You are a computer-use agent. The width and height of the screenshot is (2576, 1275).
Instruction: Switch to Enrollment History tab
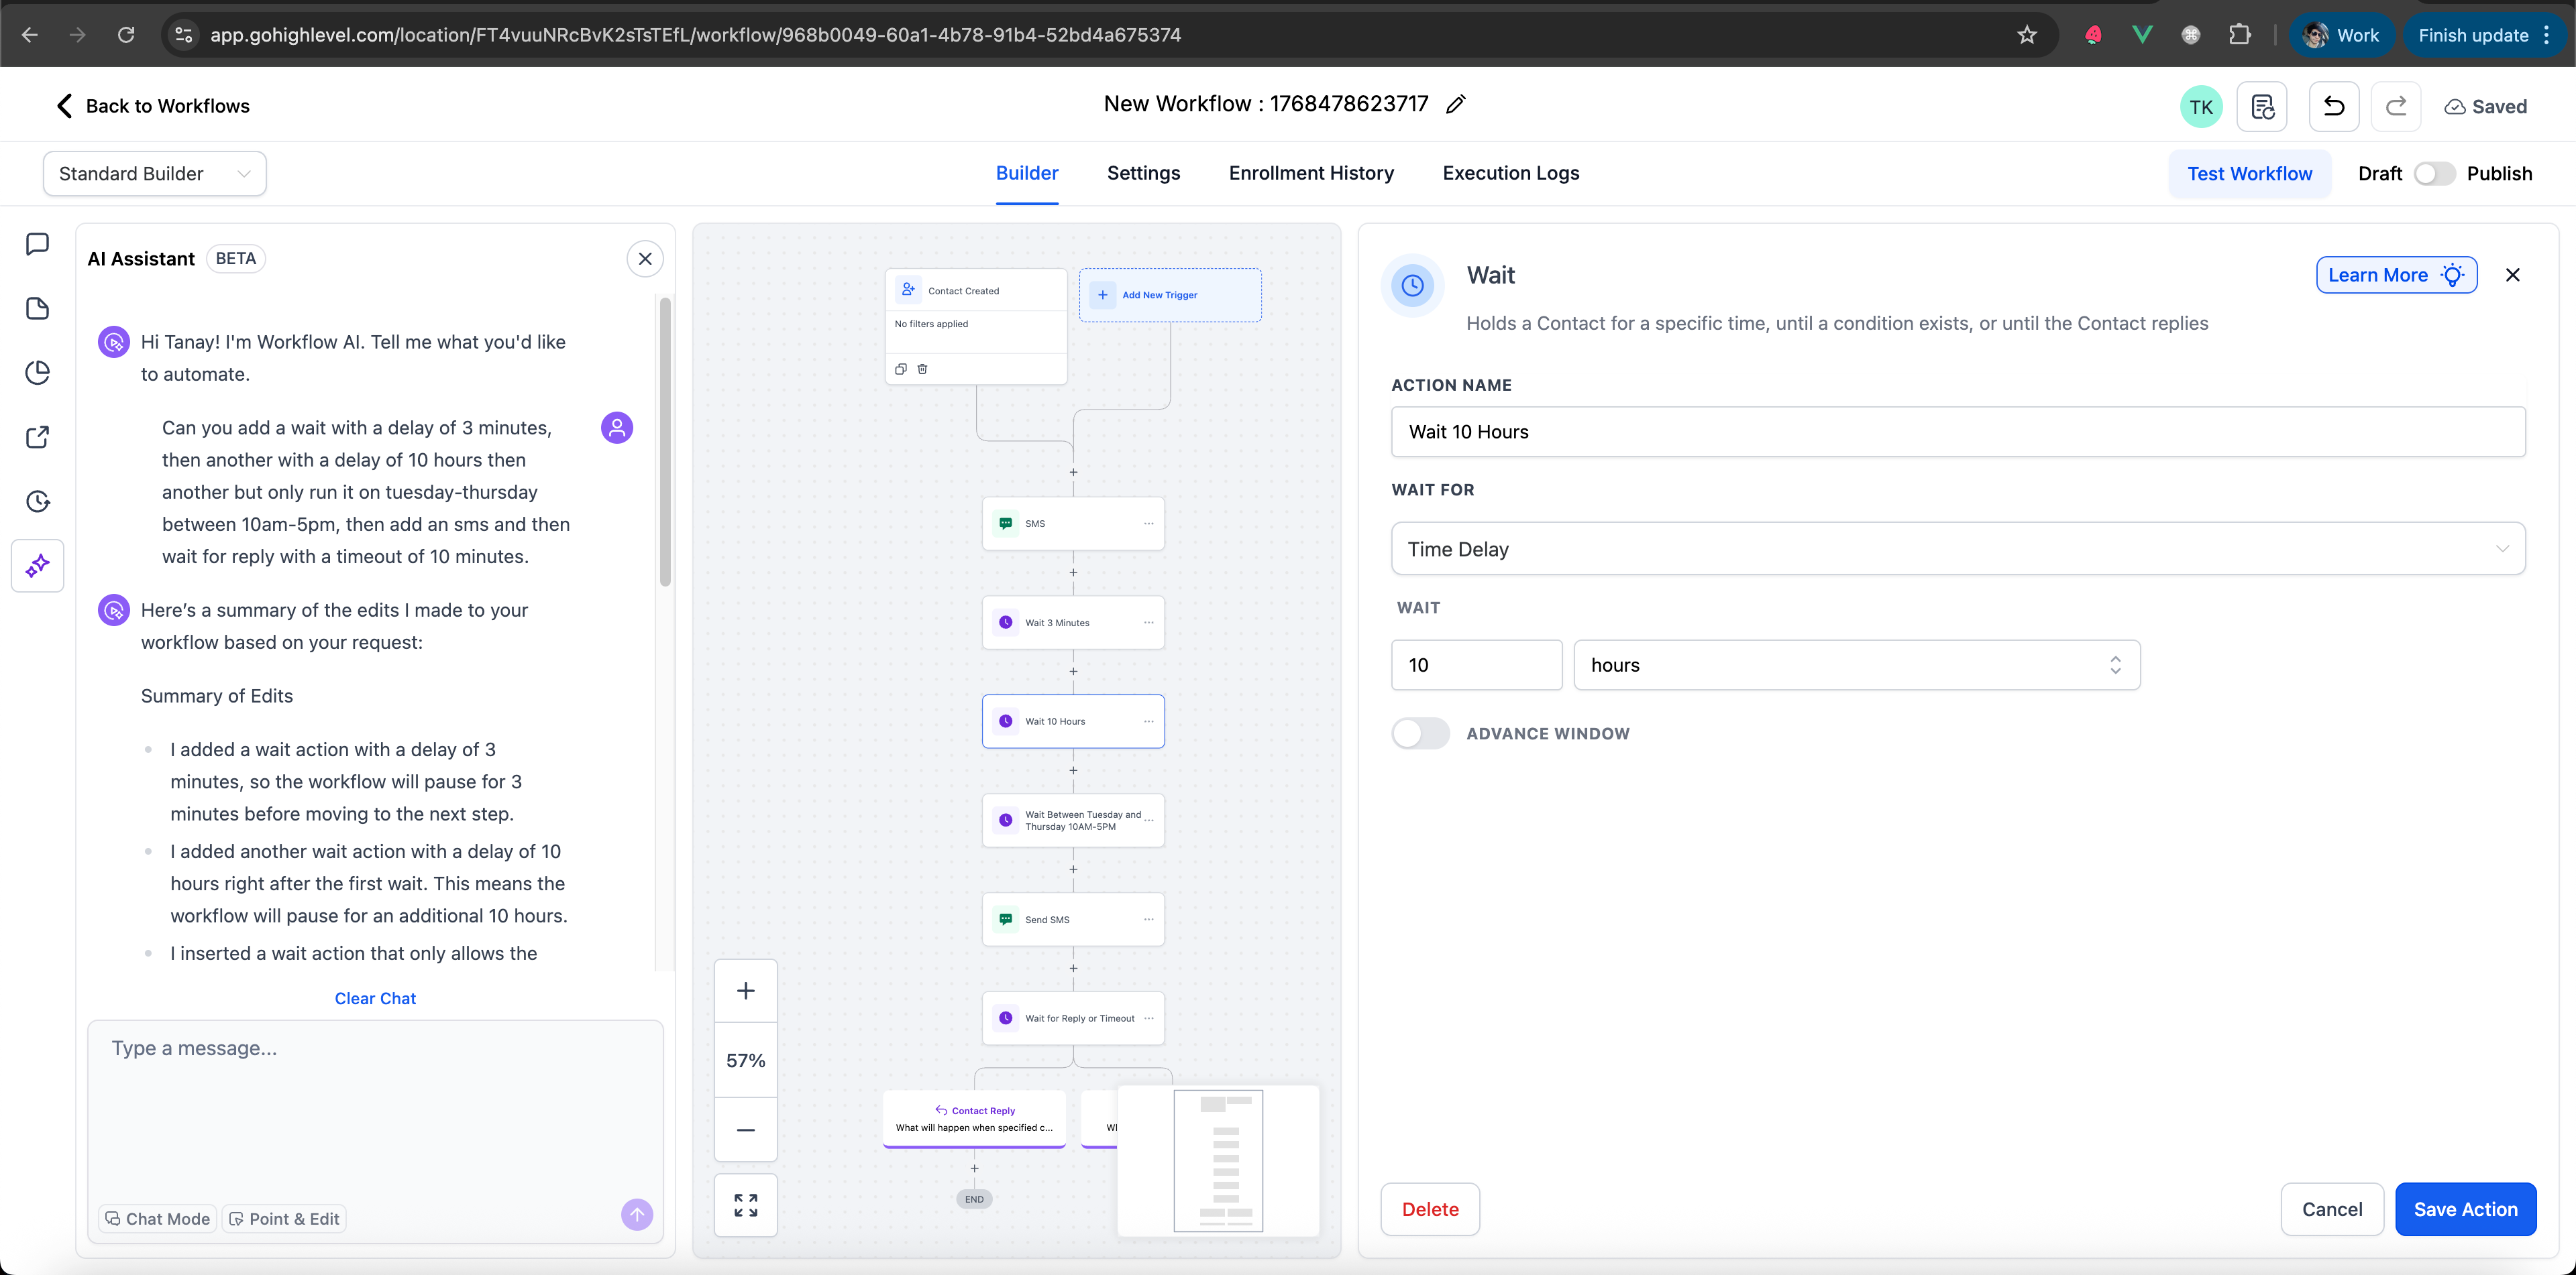[x=1311, y=173]
